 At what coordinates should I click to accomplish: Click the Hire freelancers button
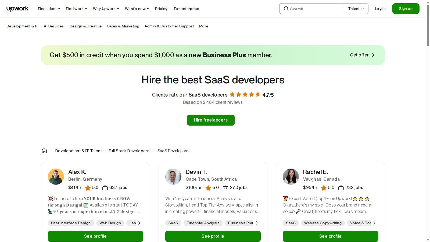(211, 120)
